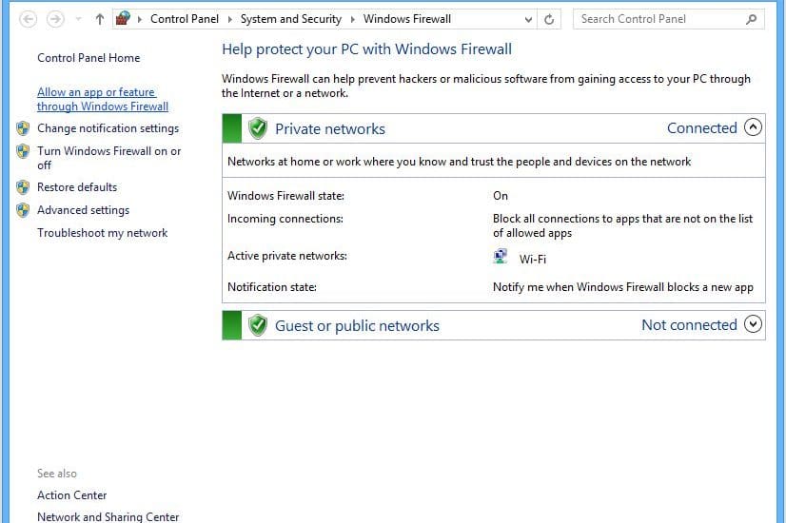Click the Wi-Fi network name
Viewport: 786px width, 523px height.
[532, 259]
